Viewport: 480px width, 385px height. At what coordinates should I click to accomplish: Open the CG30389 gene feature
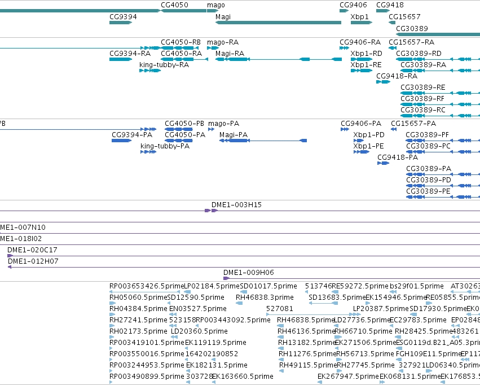coord(438,34)
